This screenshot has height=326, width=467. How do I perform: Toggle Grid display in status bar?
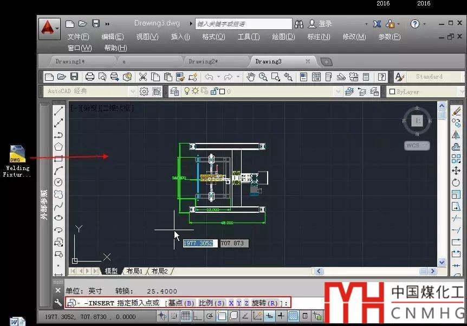186,316
